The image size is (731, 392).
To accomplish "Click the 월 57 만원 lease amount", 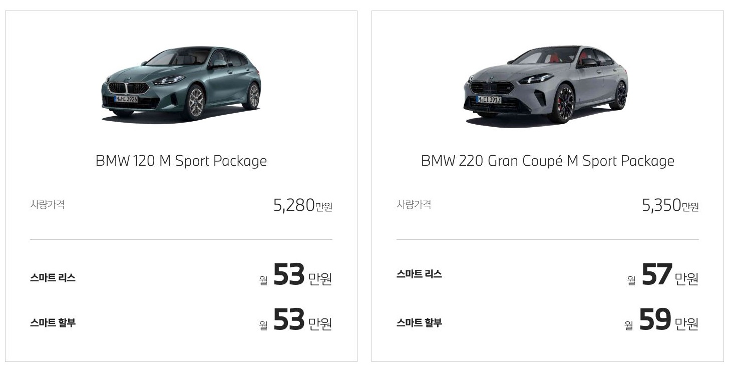I will point(662,275).
